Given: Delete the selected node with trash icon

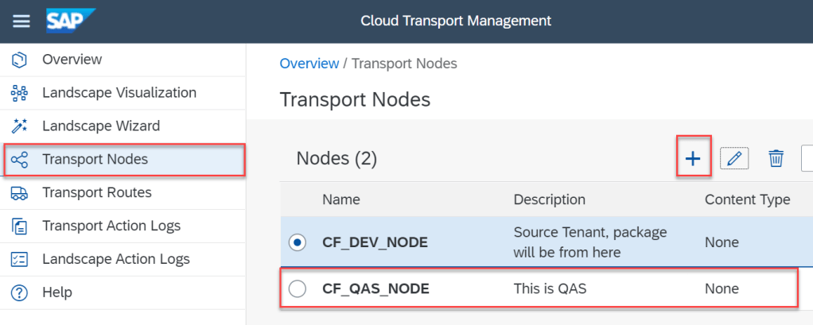Looking at the screenshot, I should pos(776,159).
